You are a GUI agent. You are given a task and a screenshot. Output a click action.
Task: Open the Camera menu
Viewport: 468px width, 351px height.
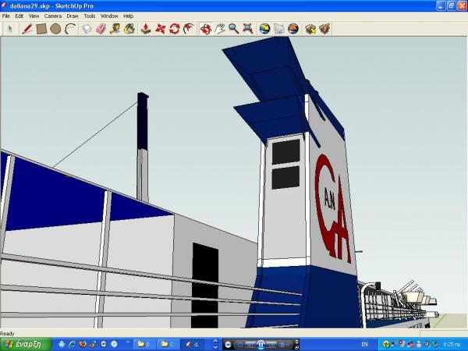(x=53, y=16)
